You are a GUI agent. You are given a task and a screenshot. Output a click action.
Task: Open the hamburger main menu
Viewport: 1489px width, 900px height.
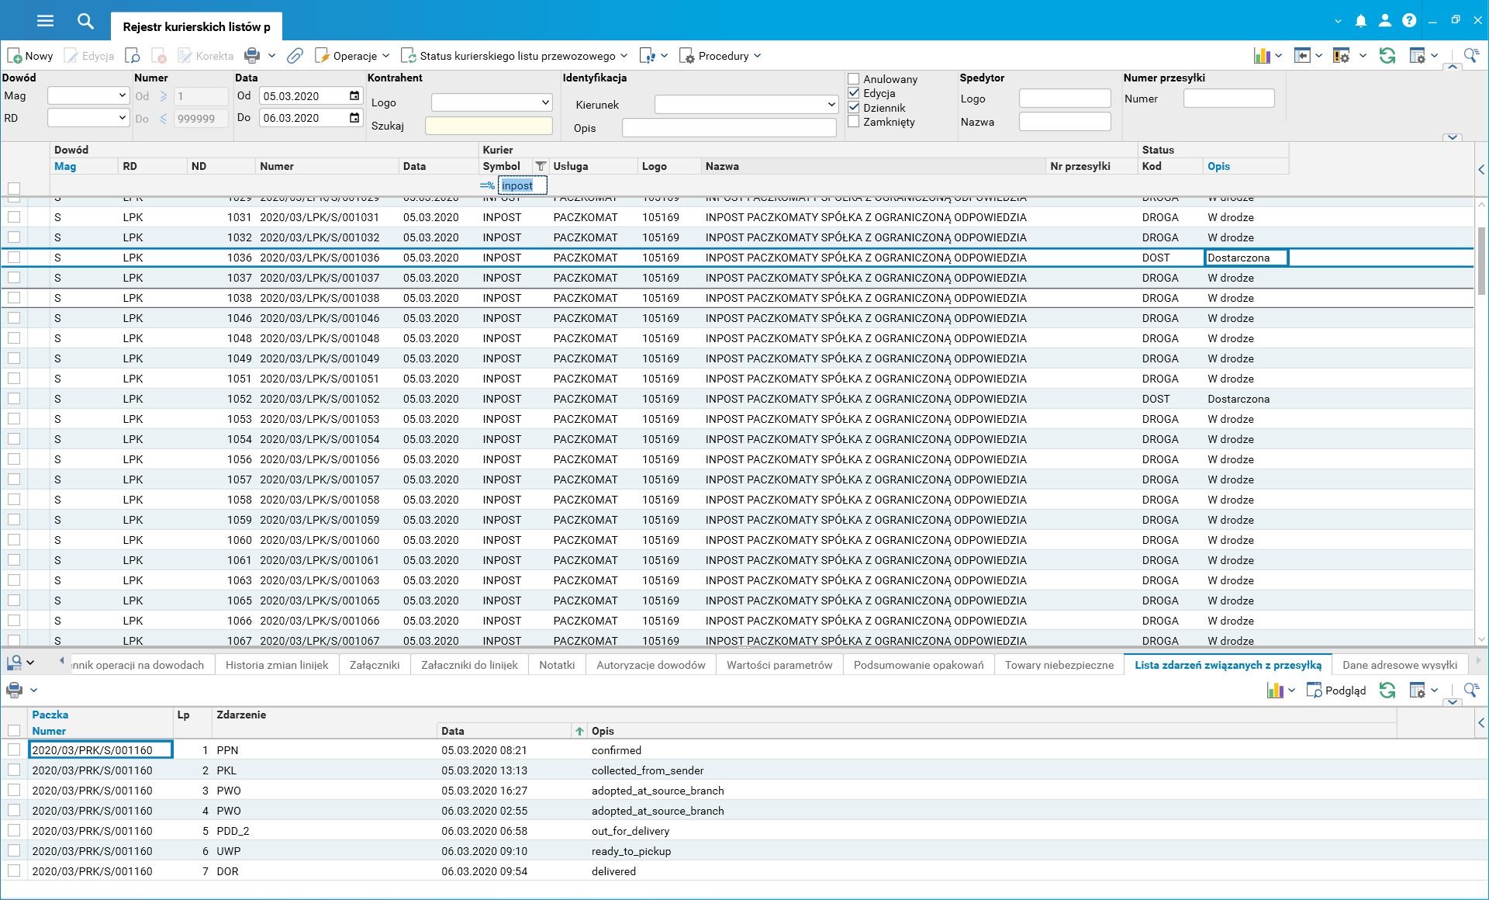[45, 21]
